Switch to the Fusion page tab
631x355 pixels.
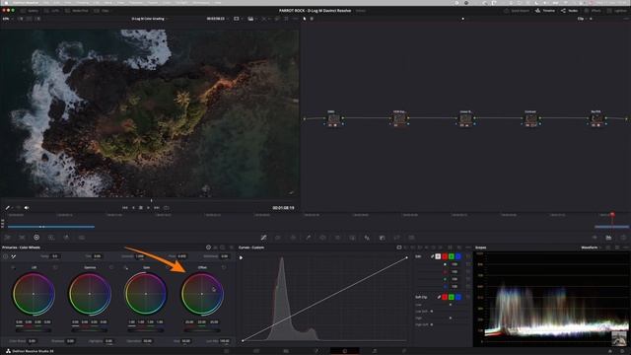pyautogui.click(x=315, y=351)
